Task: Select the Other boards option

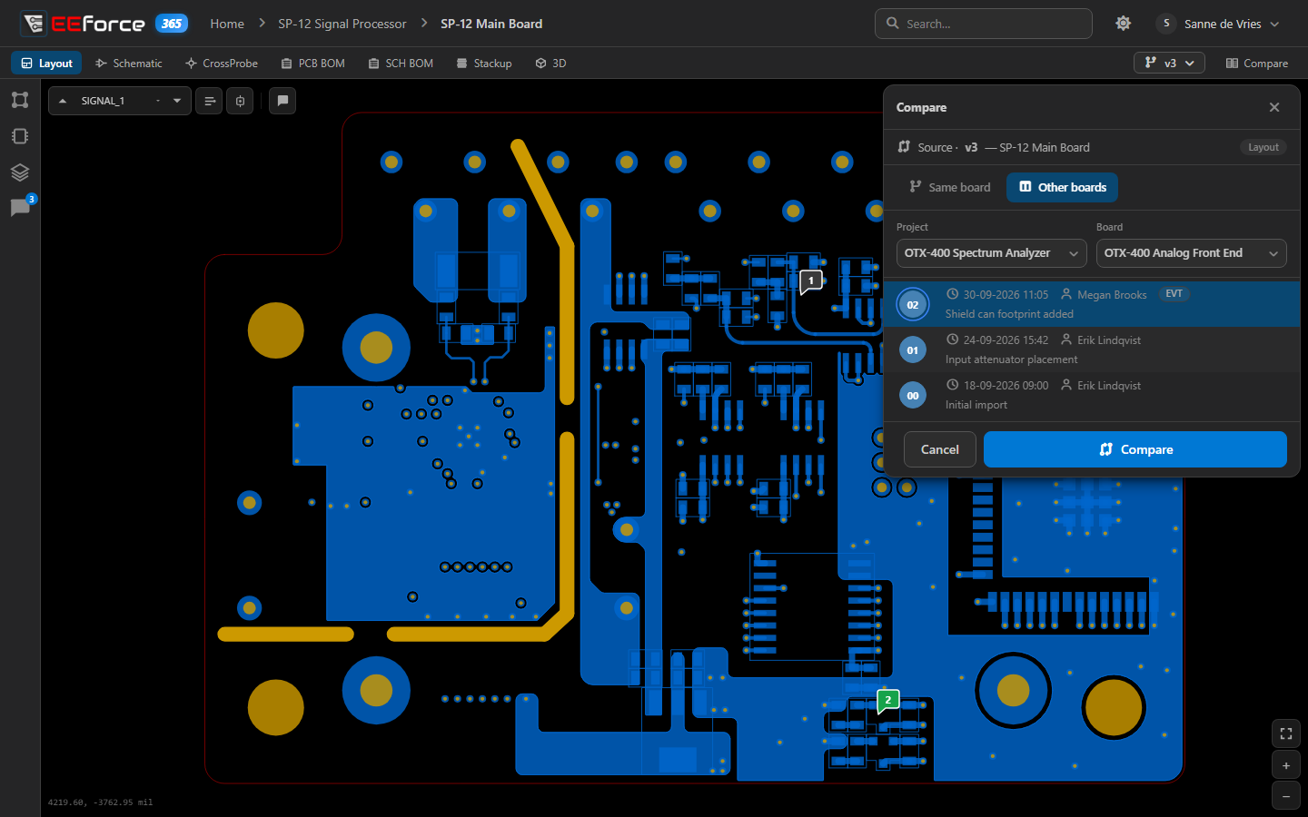Action: 1063,187
